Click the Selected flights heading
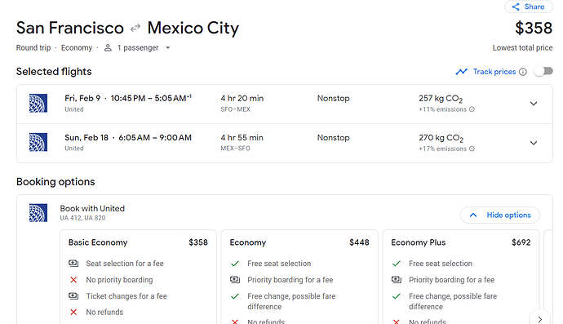 pos(54,72)
